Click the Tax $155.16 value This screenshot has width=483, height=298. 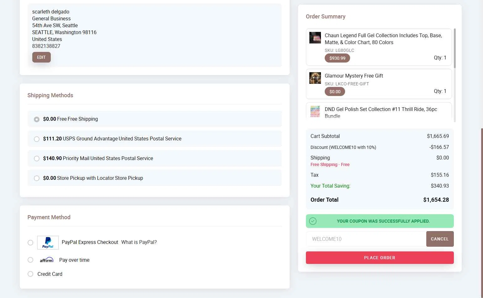point(440,175)
